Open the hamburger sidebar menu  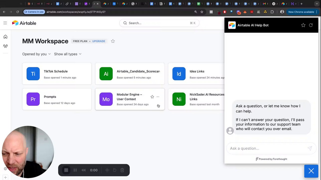click(5, 23)
